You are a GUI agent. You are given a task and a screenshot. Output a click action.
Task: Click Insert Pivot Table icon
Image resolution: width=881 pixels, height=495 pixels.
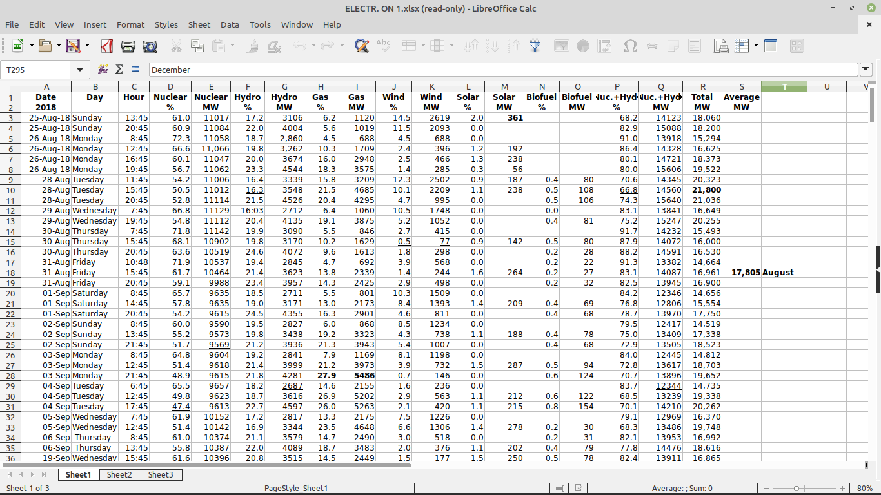pyautogui.click(x=604, y=46)
